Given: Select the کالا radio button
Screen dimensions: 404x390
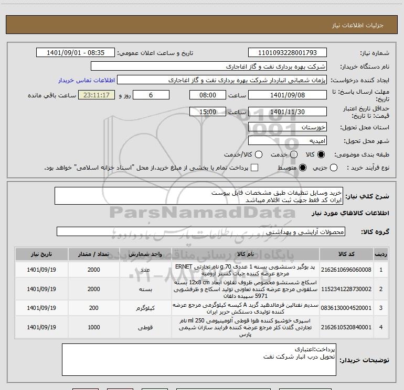Looking at the screenshot, I should [321, 154].
